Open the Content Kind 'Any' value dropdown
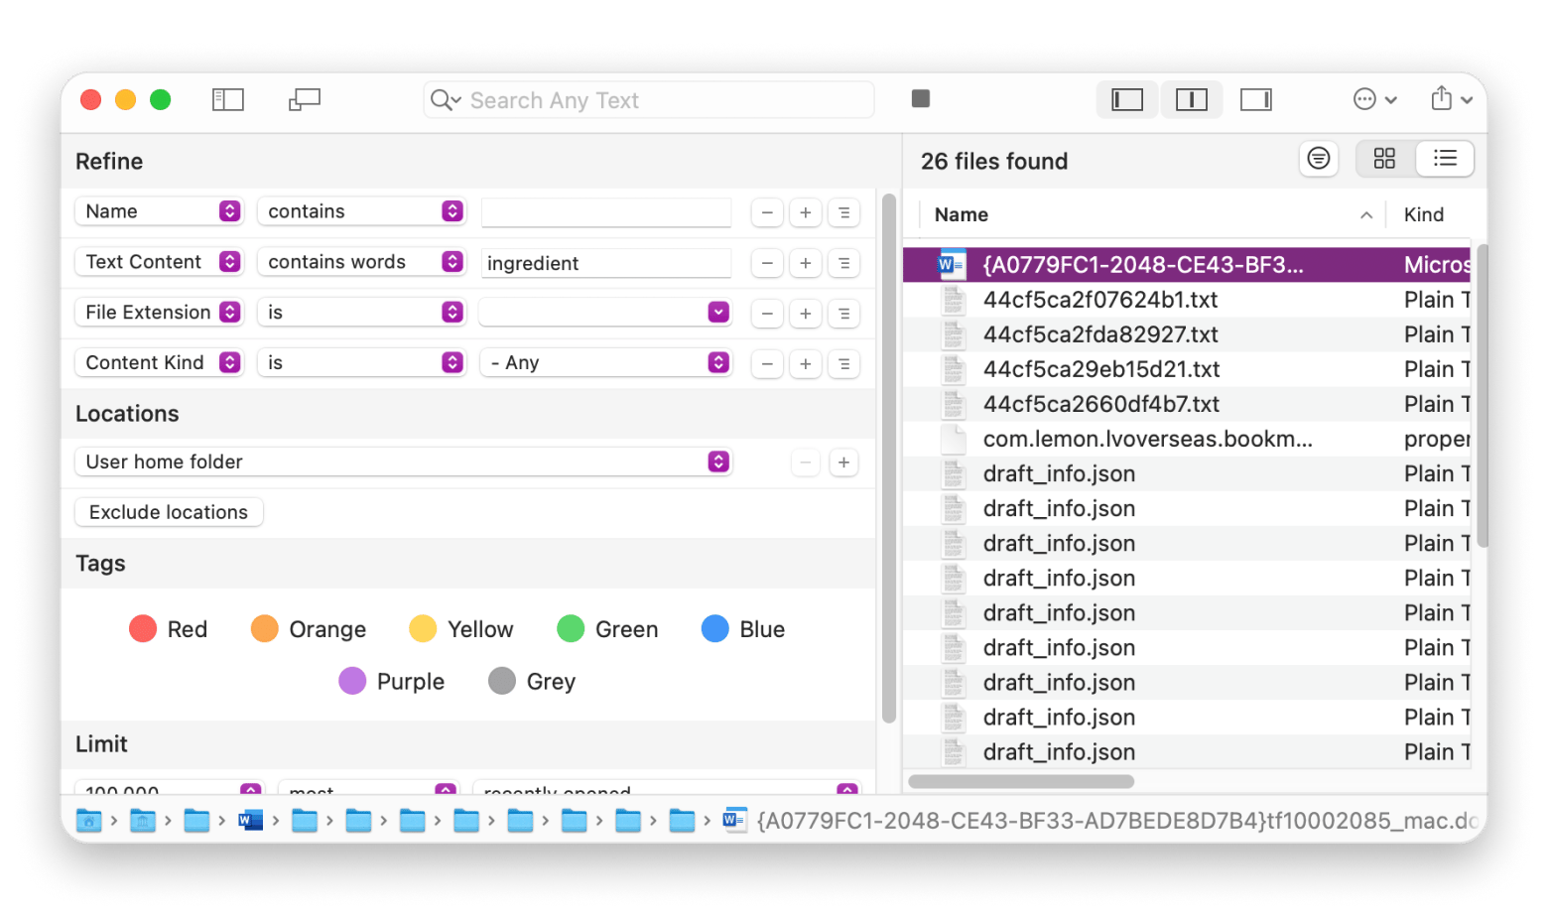 [x=605, y=363]
